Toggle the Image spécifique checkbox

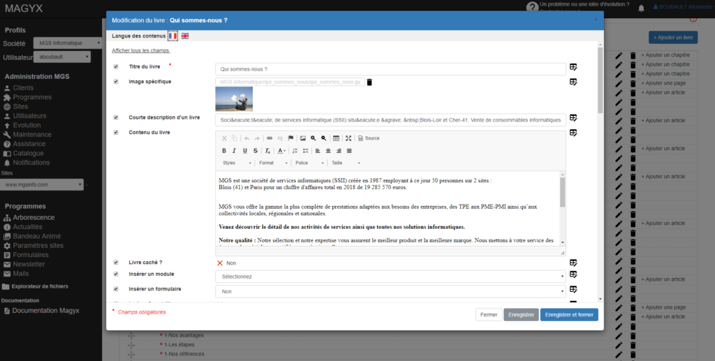point(116,82)
